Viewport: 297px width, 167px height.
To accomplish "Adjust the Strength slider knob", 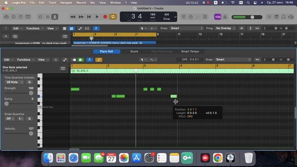I will click(x=31, y=93).
